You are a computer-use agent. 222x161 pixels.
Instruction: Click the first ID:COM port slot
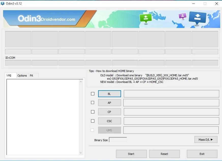coord(18,63)
